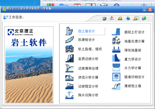Screen dimensions: 155x109
Task: Click the colored books icon in background window
Action: (51, 5)
